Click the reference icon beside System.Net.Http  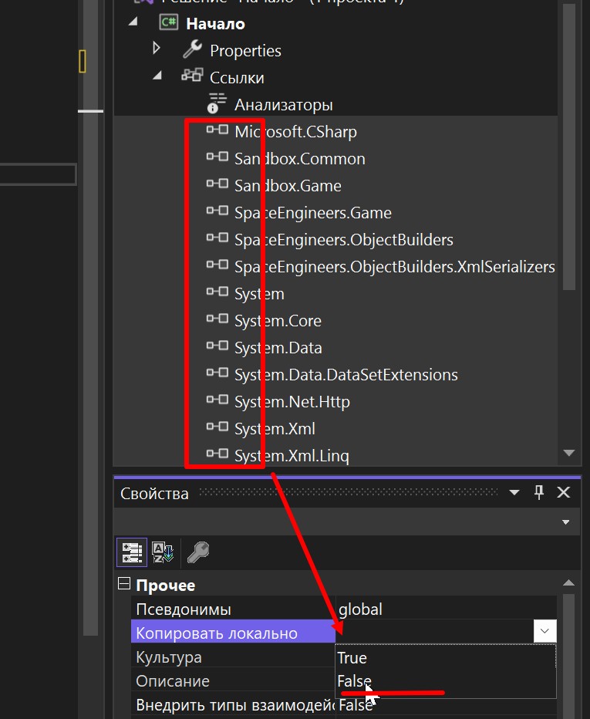tap(217, 400)
